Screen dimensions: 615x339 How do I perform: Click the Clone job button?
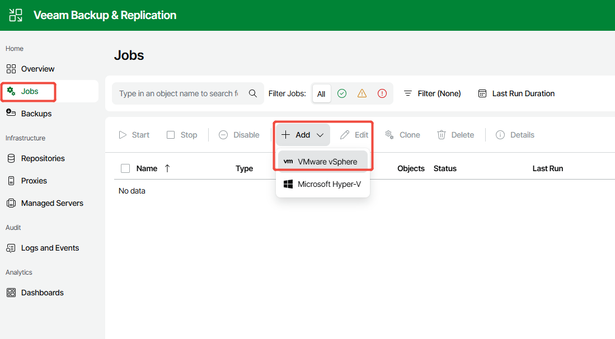pos(402,135)
